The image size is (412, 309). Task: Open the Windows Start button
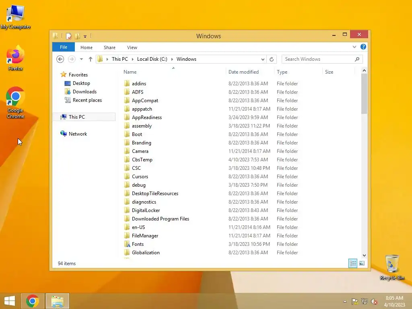(x=10, y=301)
